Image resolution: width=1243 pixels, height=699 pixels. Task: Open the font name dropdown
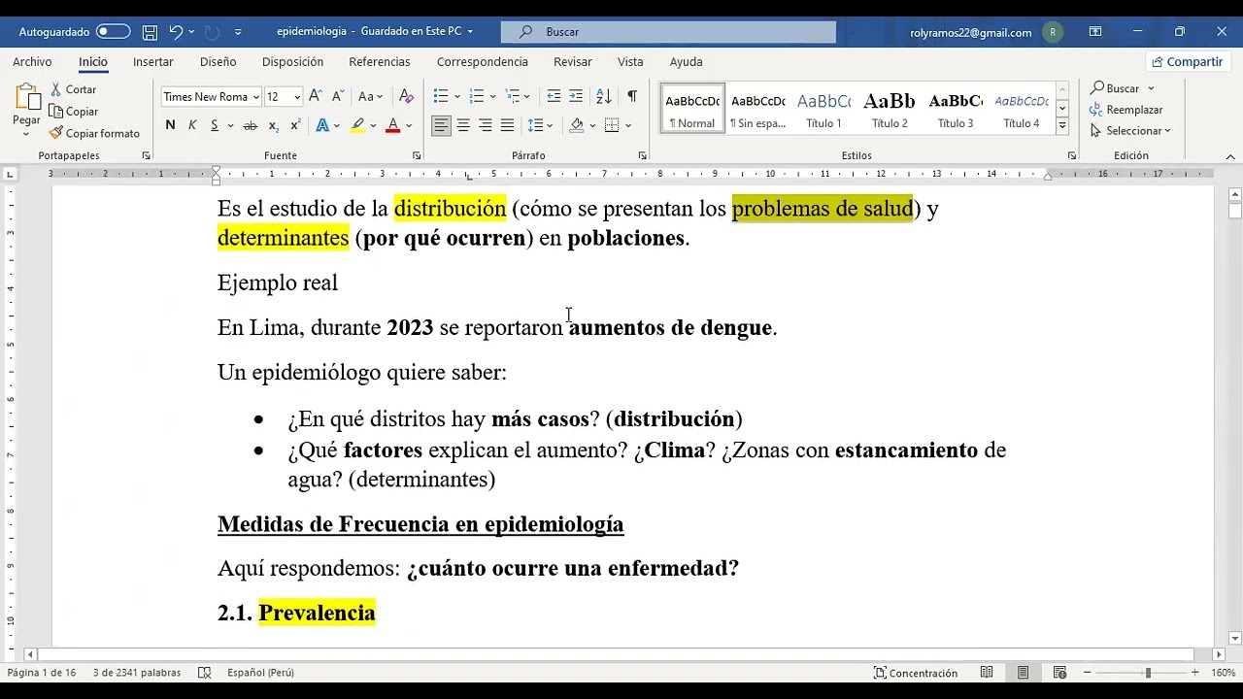(255, 97)
